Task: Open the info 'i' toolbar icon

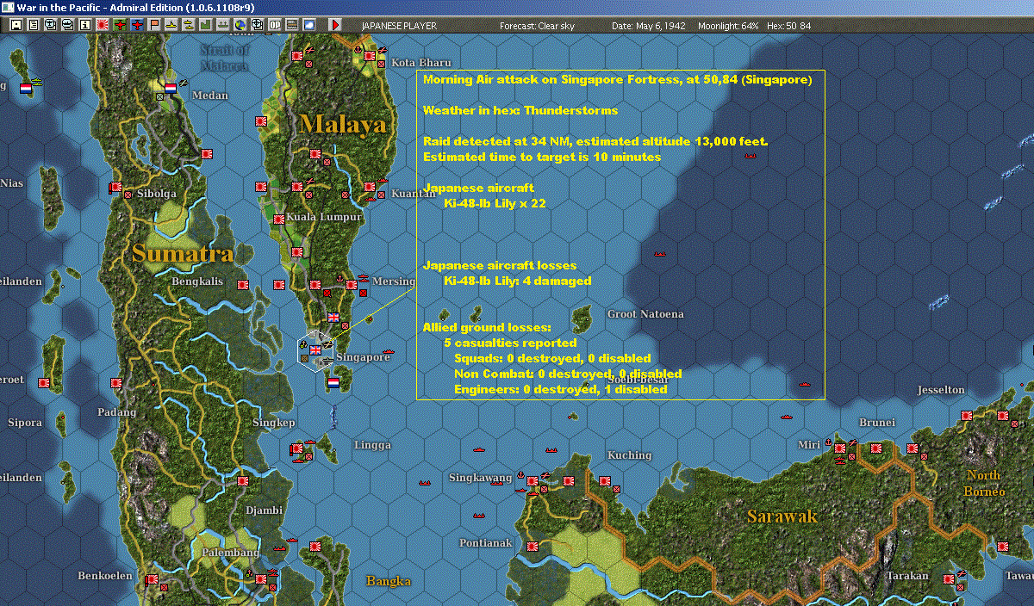Action: 84,25
